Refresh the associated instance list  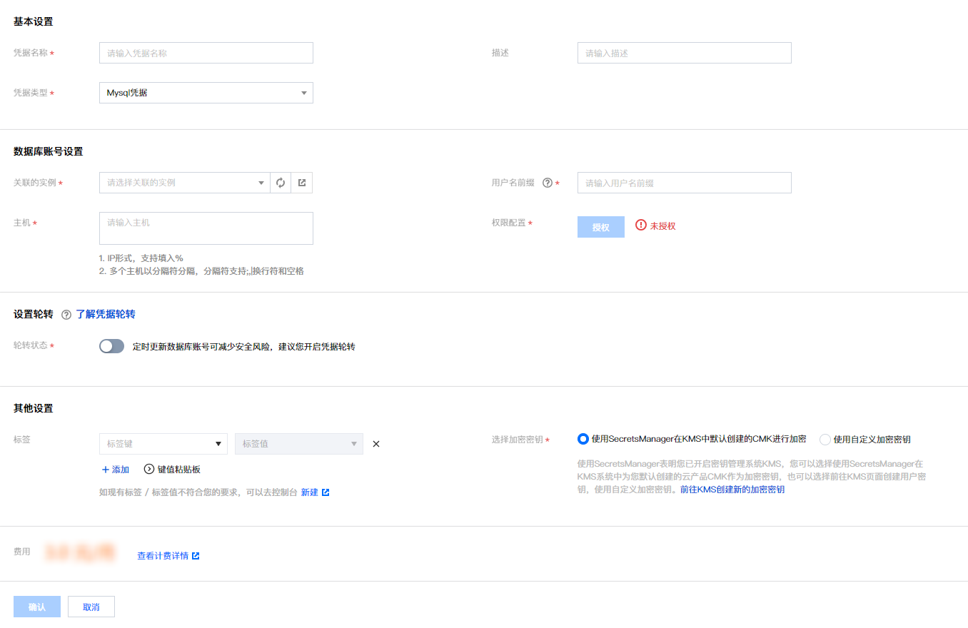pyautogui.click(x=281, y=183)
